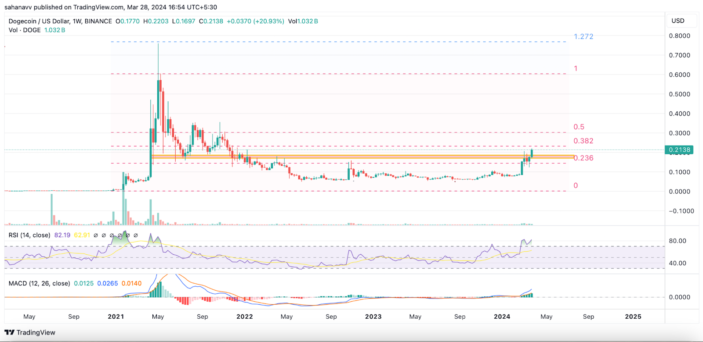This screenshot has width=703, height=342.
Task: Select the Fibonacci level 0 label
Action: [576, 185]
